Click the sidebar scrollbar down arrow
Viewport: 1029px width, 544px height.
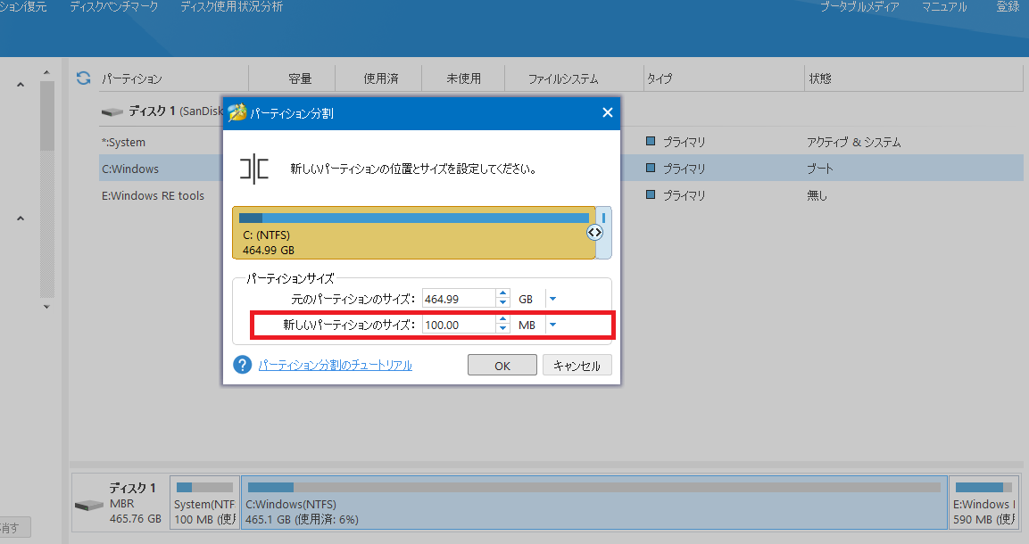(x=46, y=306)
